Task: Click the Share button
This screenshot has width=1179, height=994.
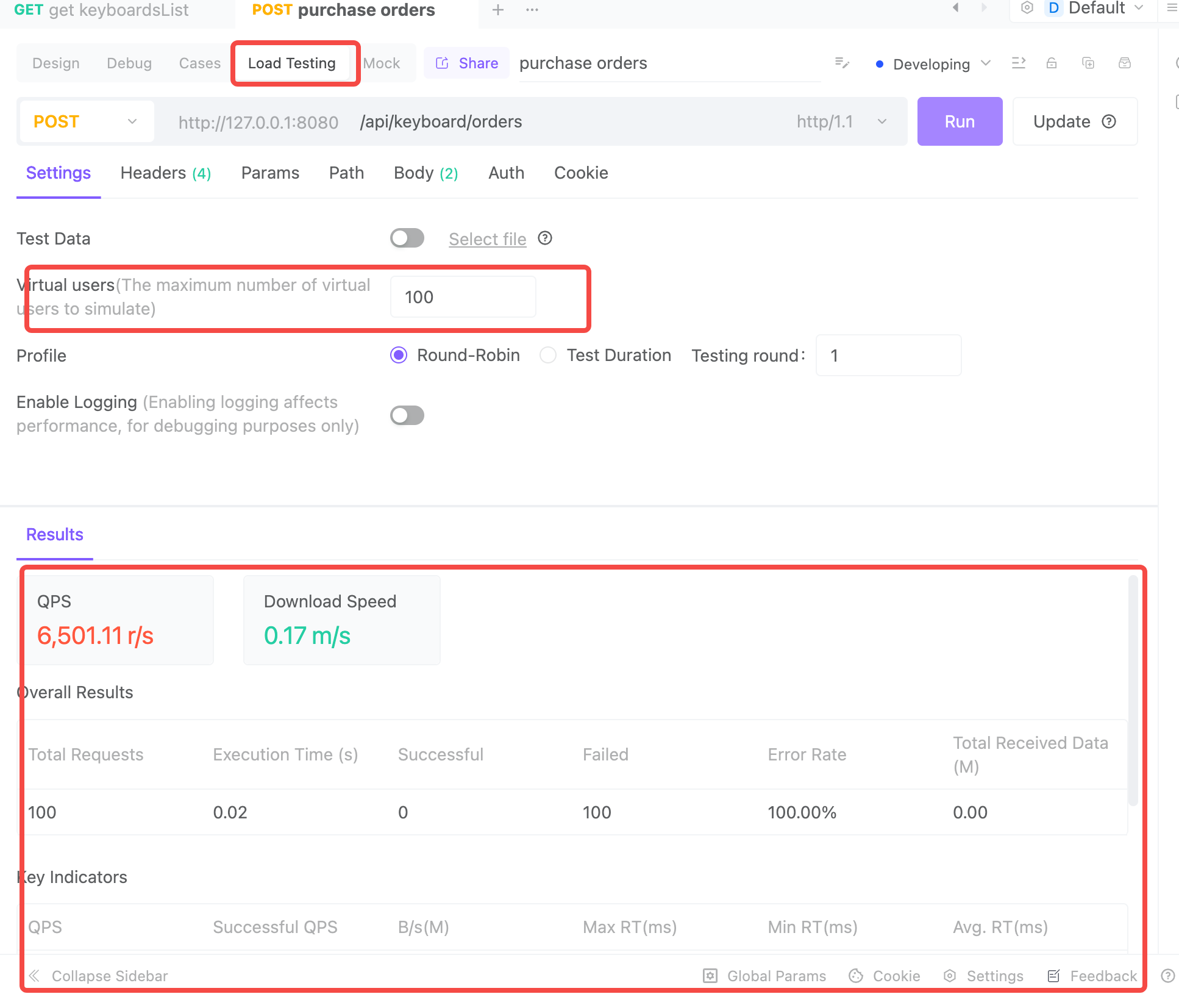Action: coord(466,63)
